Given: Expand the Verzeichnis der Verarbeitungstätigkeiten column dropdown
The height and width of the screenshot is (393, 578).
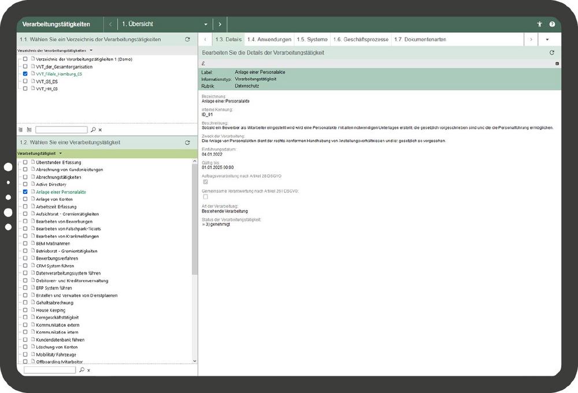Looking at the screenshot, I should click(x=91, y=51).
